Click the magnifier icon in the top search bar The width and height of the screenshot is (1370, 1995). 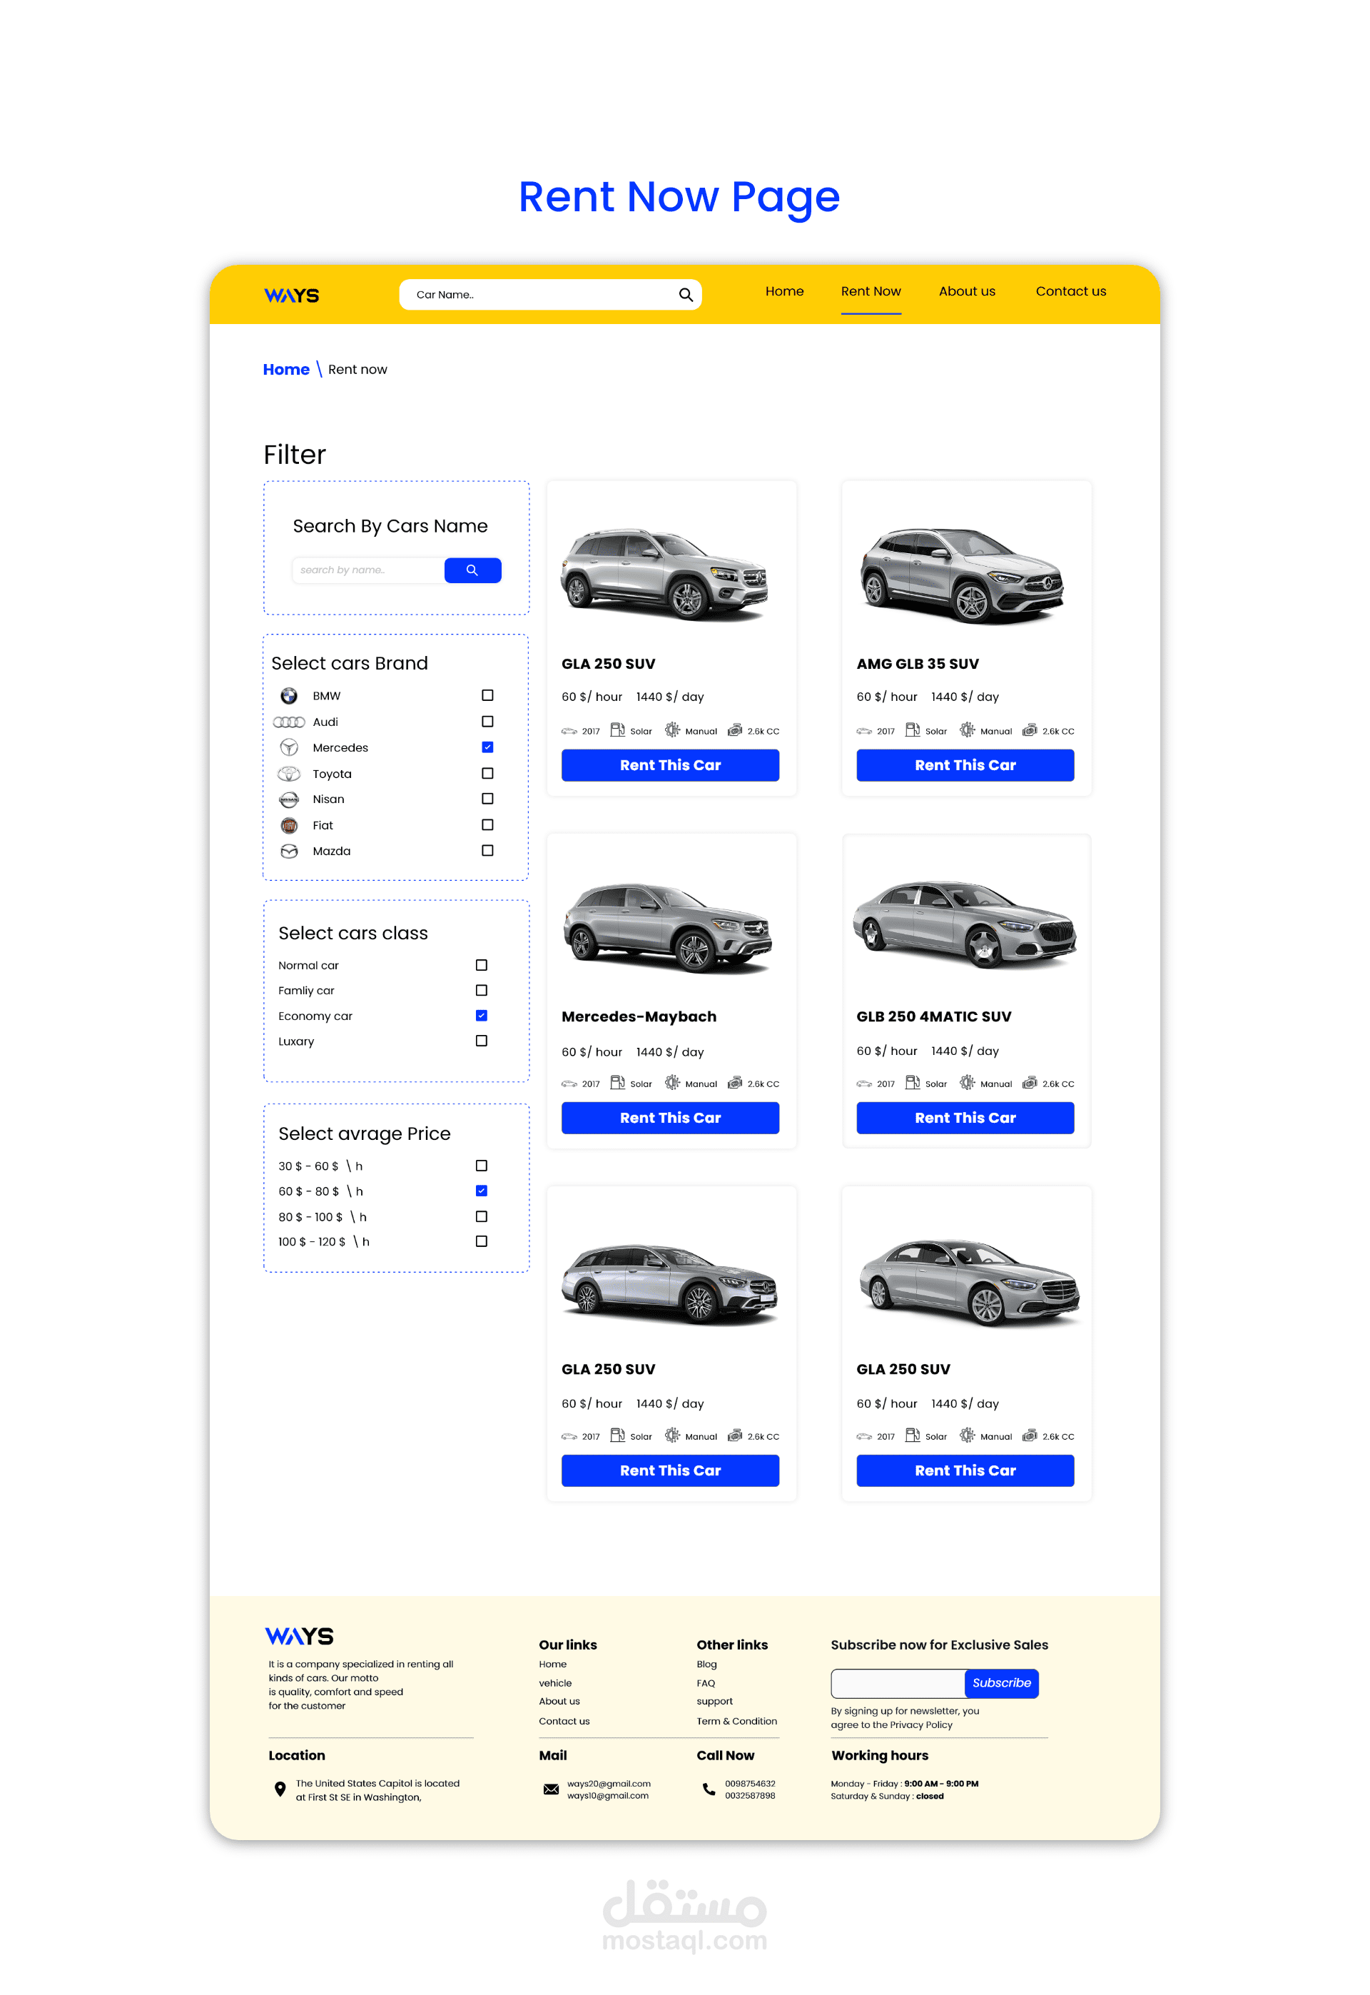685,295
